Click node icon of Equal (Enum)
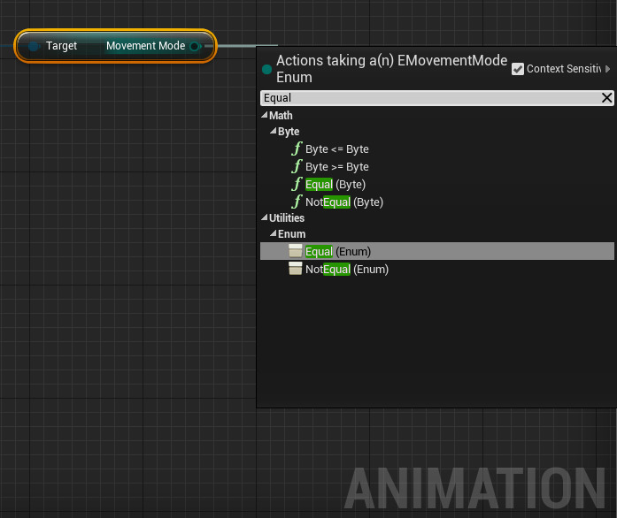The image size is (617, 518). click(296, 252)
